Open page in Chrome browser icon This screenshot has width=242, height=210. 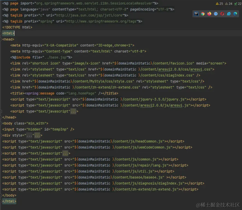203,14
